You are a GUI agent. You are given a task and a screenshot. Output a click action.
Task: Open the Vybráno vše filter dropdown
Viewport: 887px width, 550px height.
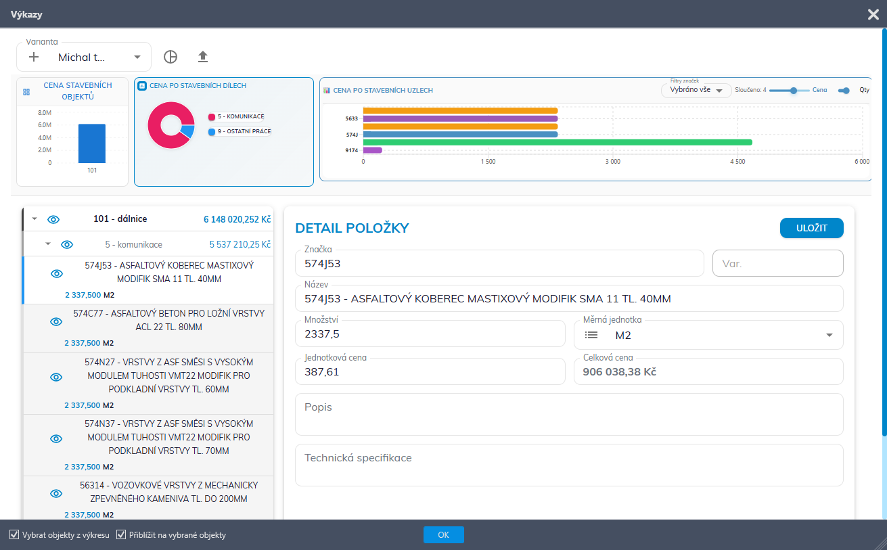(x=696, y=91)
